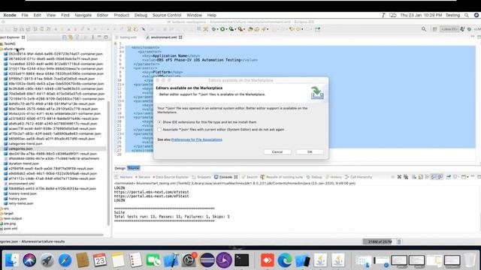The image size is (481, 270).
Task: Open Calendar icon in the Dock
Action: pos(100,260)
